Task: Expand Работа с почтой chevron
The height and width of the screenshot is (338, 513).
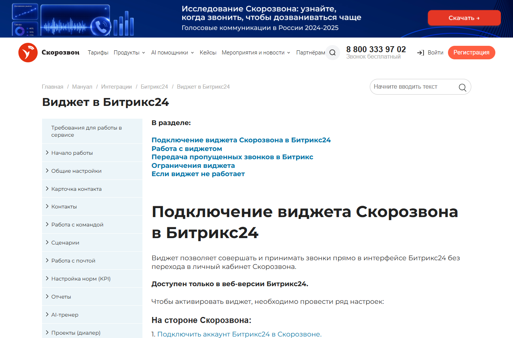Action: 47,260
